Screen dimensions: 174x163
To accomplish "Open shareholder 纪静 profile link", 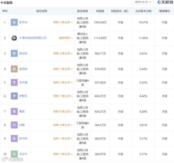I will click(x=22, y=125).
